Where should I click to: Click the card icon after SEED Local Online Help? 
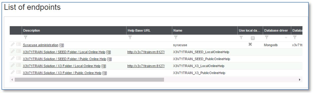pos(109,52)
